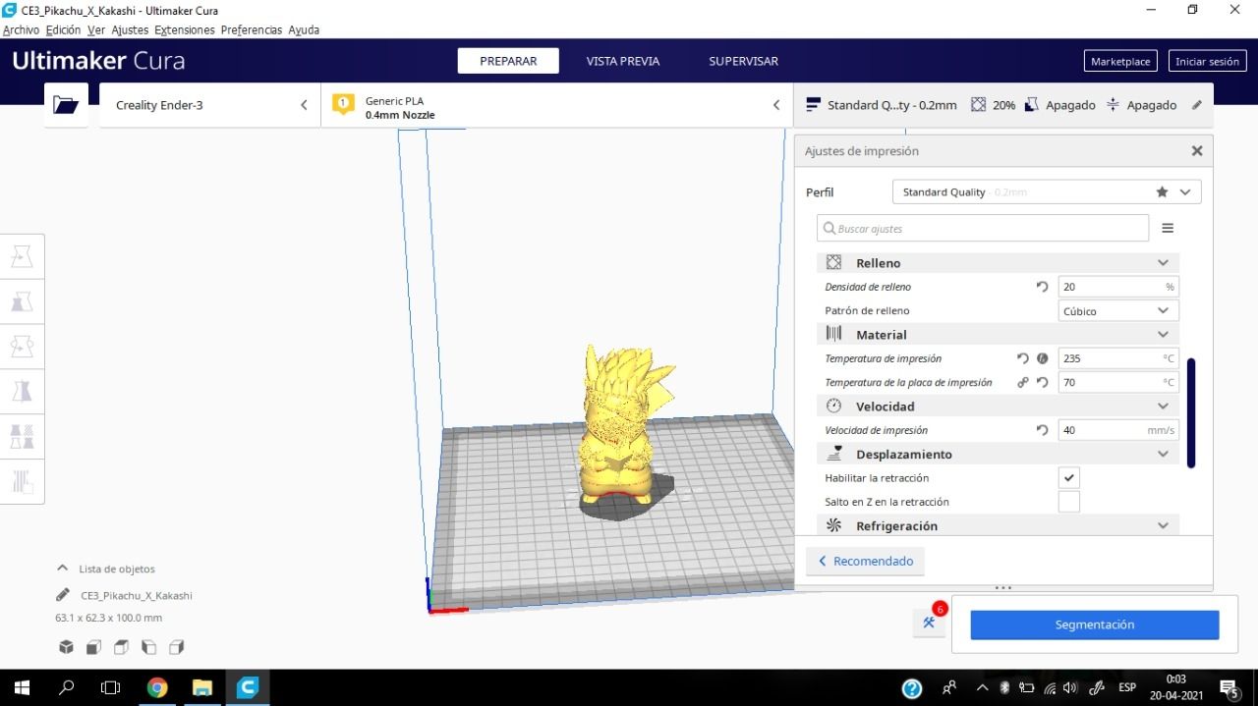Open File Explorer from the taskbar
The image size is (1258, 706).
[201, 687]
